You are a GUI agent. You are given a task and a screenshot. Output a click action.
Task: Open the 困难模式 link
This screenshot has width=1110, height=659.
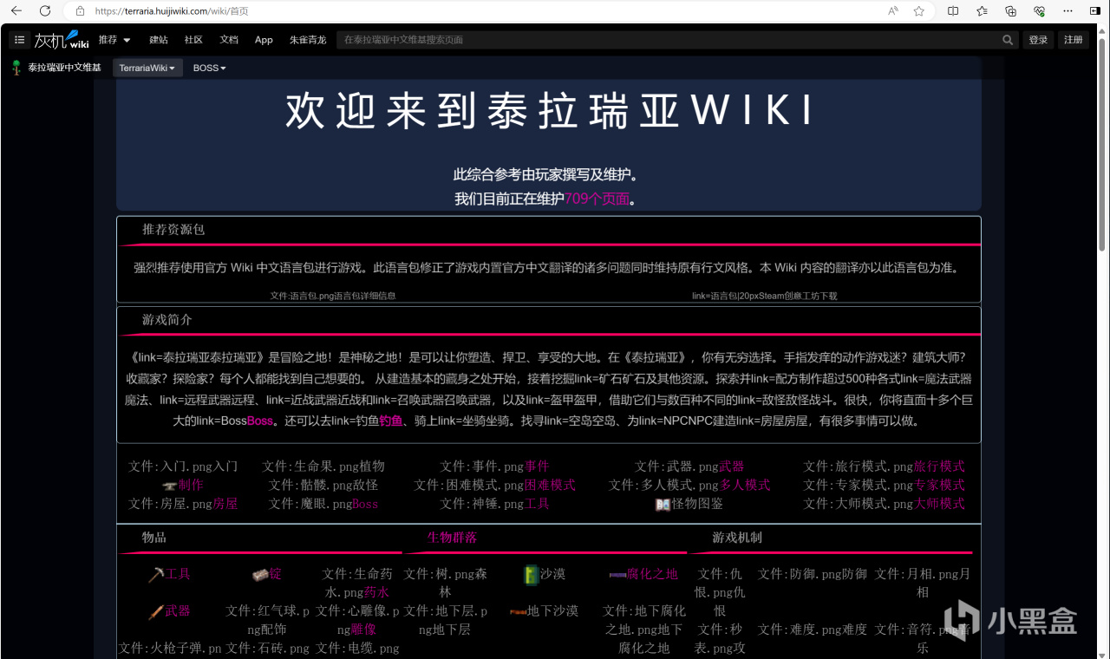coord(551,485)
